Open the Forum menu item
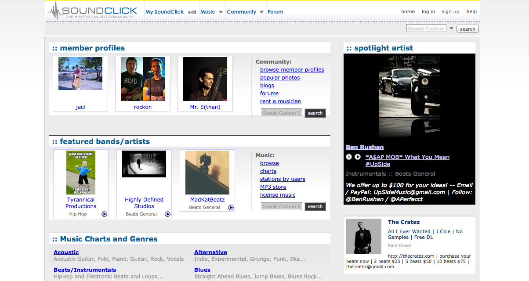 click(275, 12)
